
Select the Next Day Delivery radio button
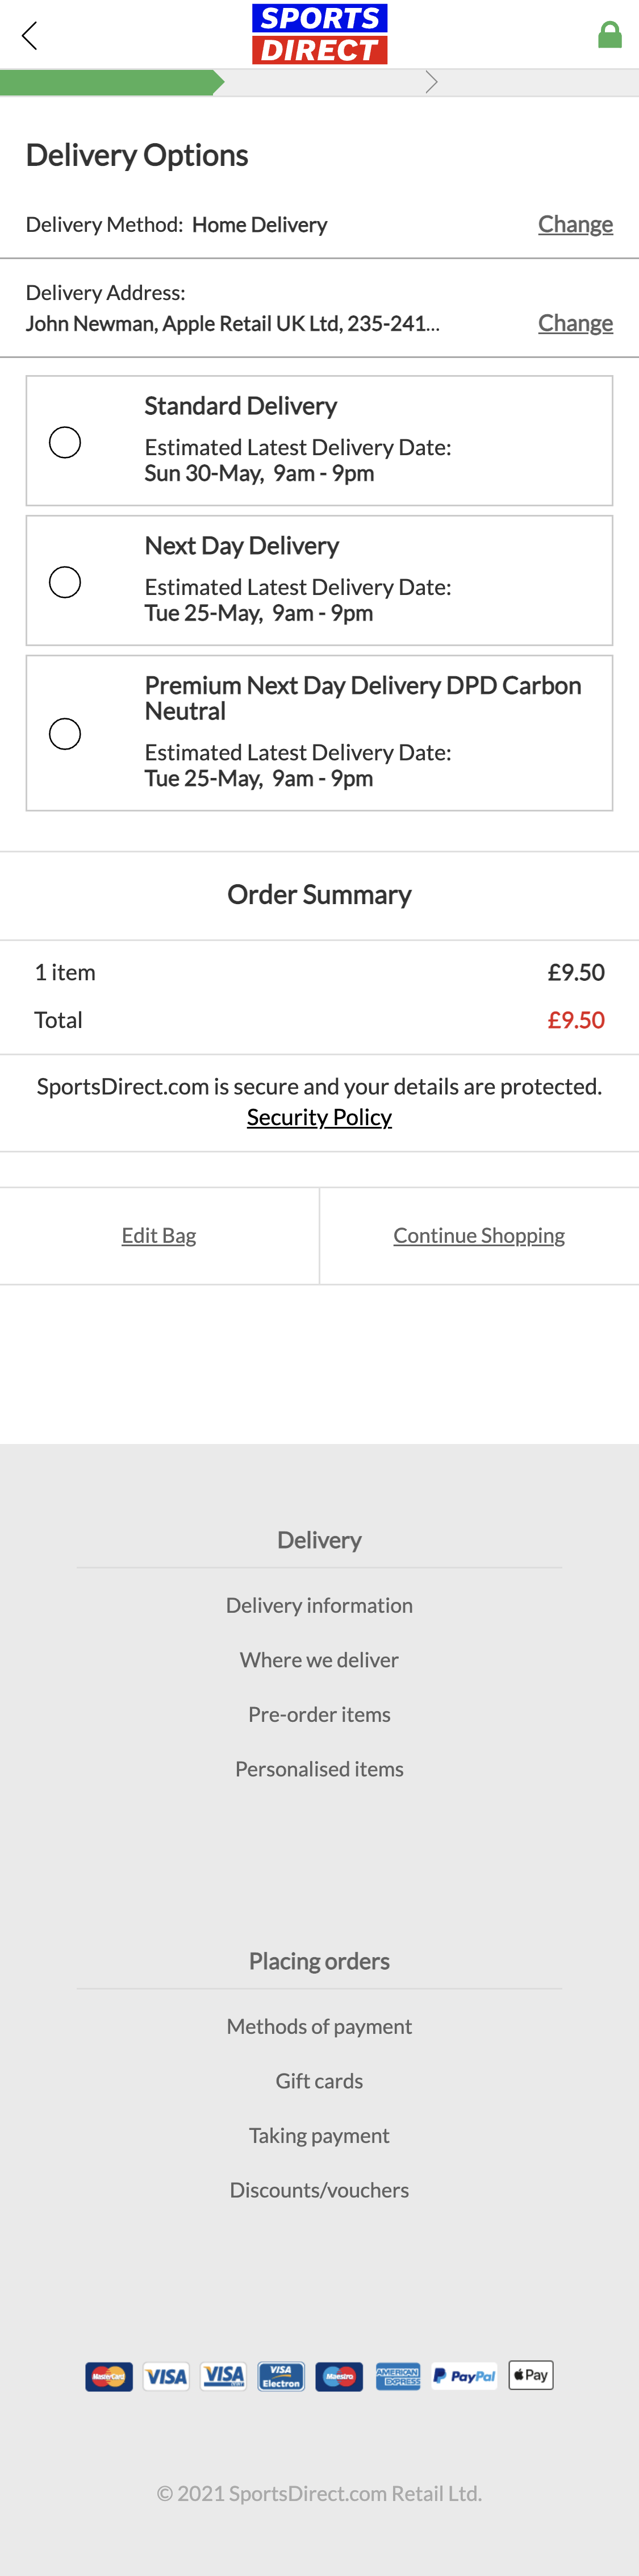pyautogui.click(x=64, y=580)
